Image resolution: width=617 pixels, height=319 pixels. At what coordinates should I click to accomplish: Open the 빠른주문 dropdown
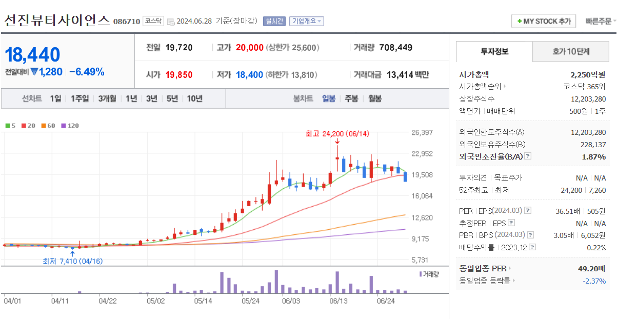coord(601,22)
